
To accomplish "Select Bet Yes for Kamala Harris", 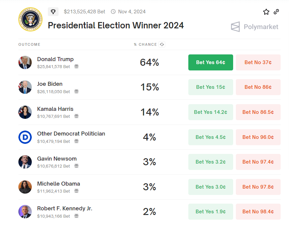I will [x=210, y=112].
